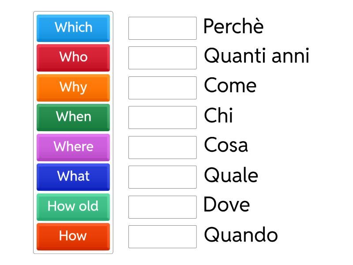Select the answer slot next to Quanti anni

[162, 58]
